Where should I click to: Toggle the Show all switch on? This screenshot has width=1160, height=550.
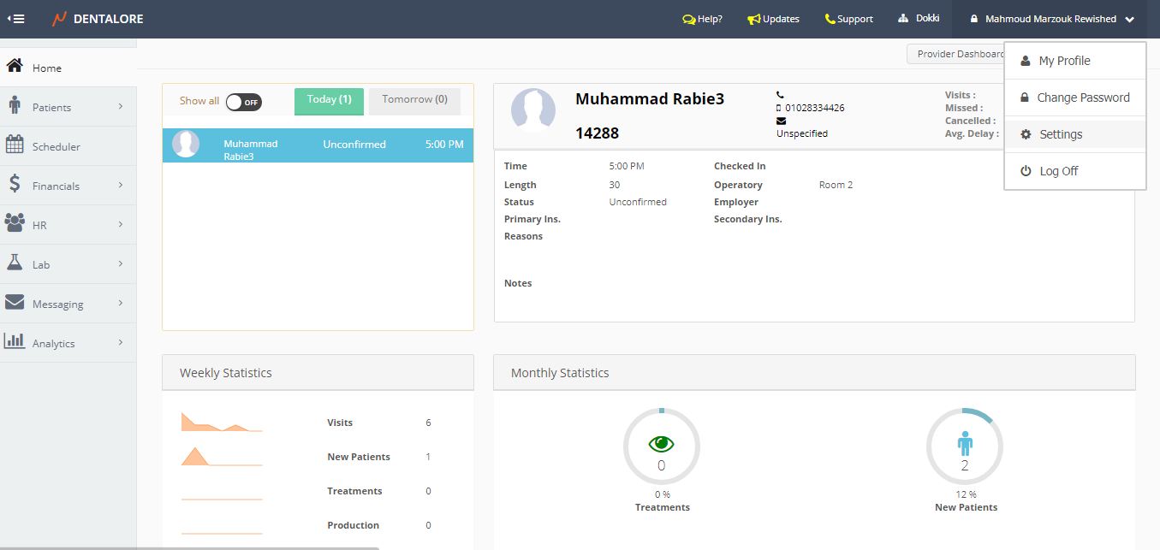click(x=243, y=102)
